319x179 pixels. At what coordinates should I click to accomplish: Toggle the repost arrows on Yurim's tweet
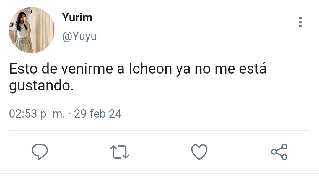click(119, 152)
